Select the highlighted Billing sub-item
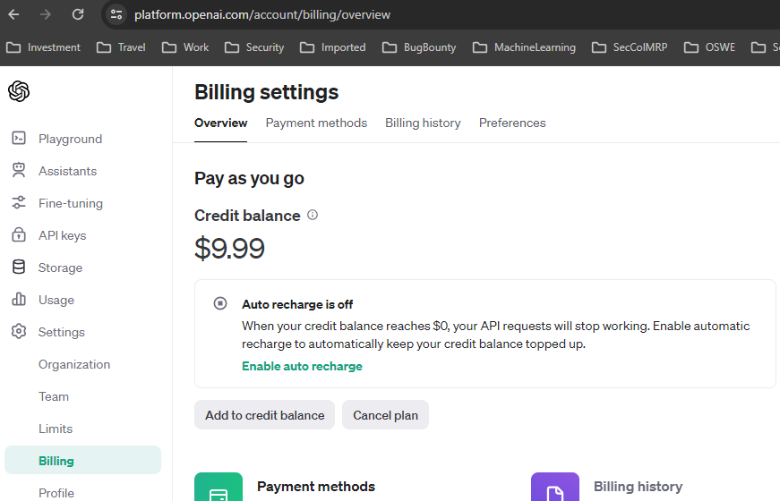 (x=82, y=460)
